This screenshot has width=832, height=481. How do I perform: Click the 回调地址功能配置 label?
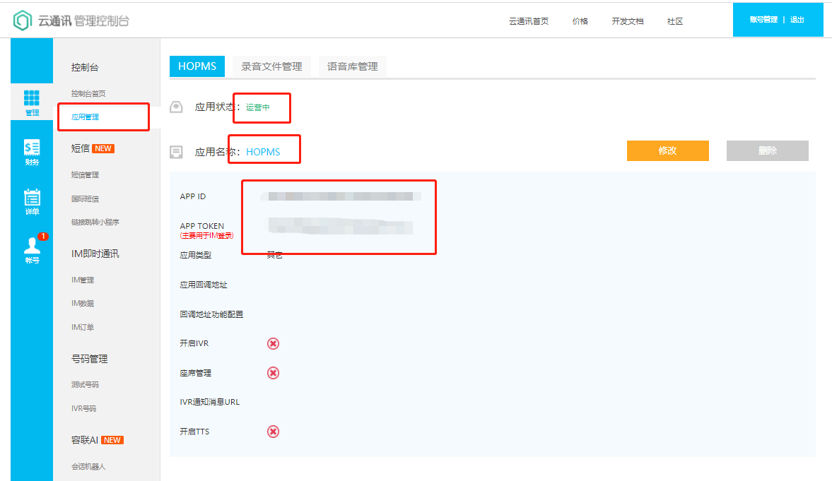212,314
